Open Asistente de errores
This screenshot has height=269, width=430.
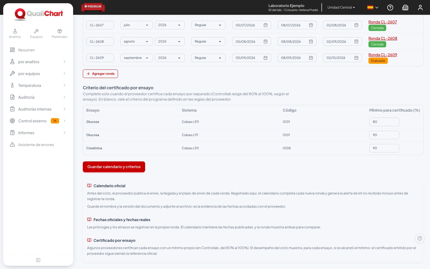[x=38, y=145]
